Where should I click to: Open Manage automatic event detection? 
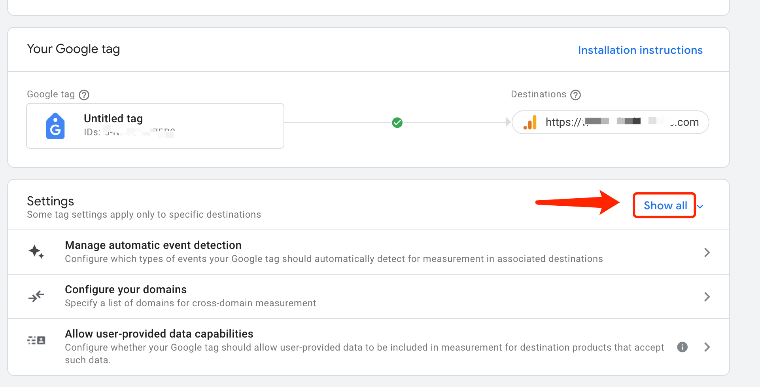[x=153, y=245]
